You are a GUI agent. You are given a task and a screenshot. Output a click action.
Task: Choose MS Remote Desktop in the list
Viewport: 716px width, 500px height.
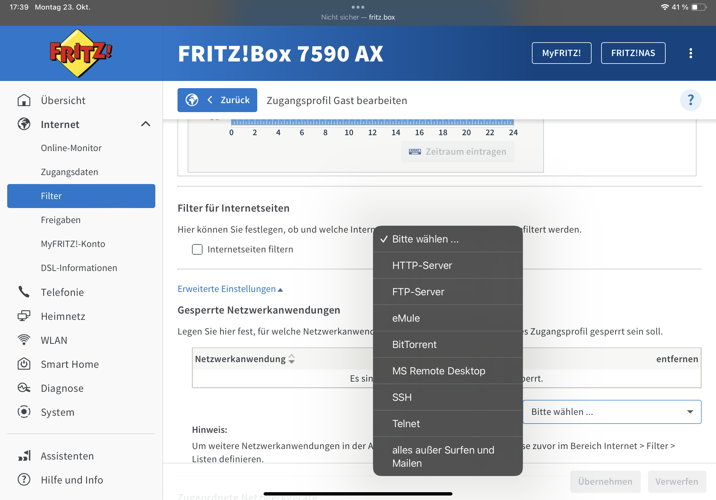point(438,371)
